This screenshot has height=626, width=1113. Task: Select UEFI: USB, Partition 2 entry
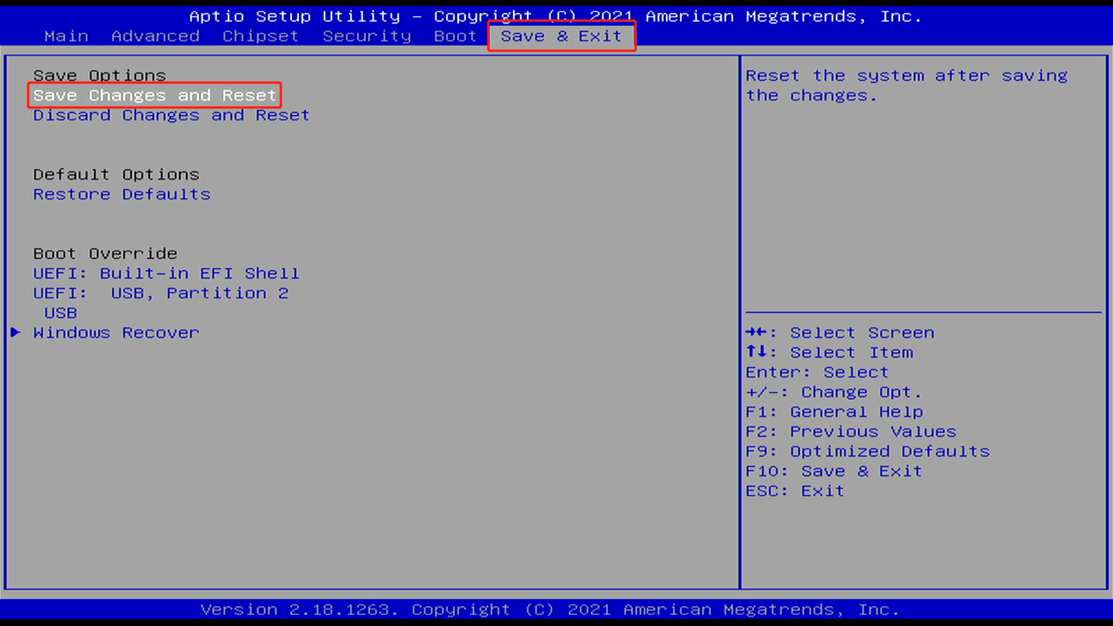(161, 293)
